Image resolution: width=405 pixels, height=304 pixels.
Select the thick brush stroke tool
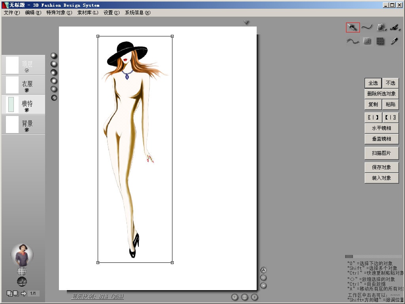click(x=352, y=41)
